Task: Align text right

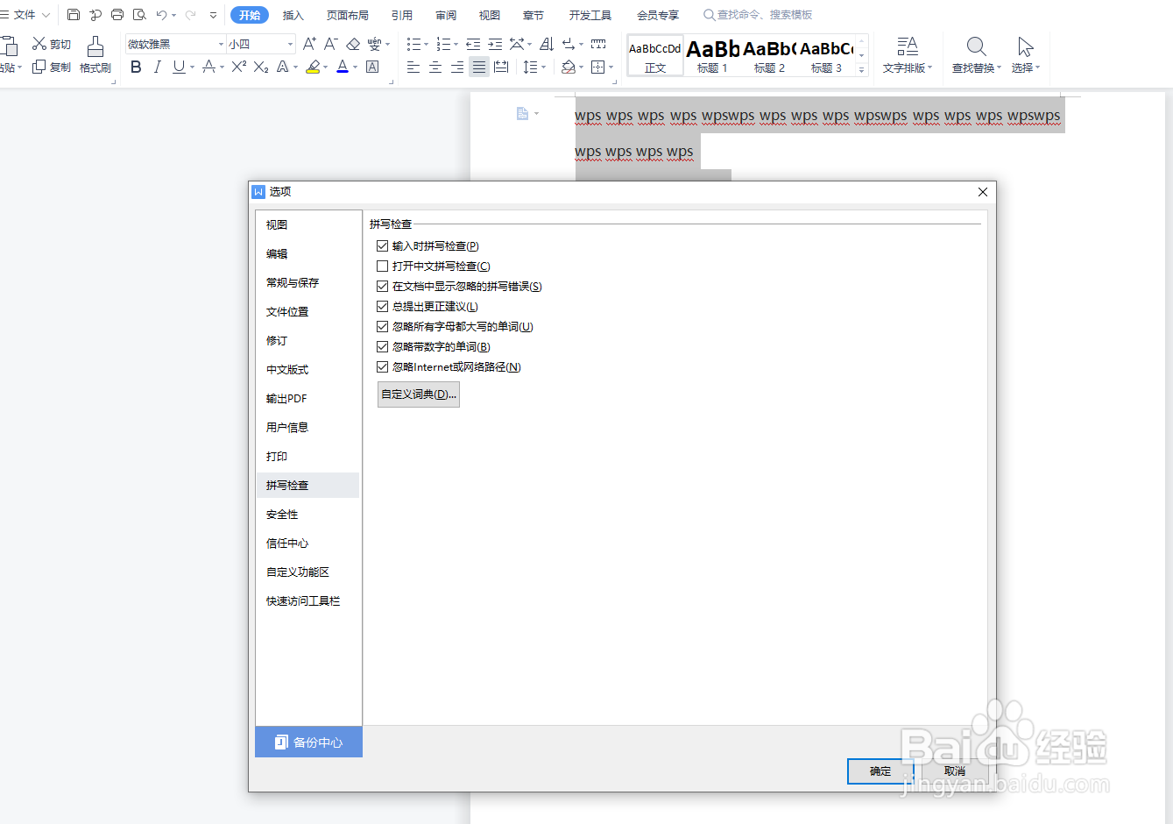Action: [x=457, y=67]
